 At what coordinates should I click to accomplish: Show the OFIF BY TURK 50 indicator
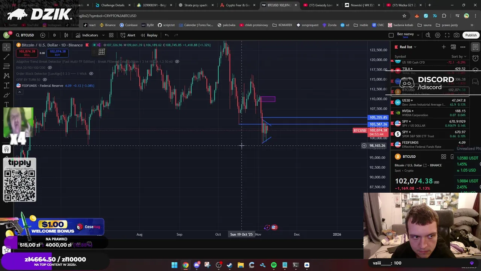[x=45, y=79]
